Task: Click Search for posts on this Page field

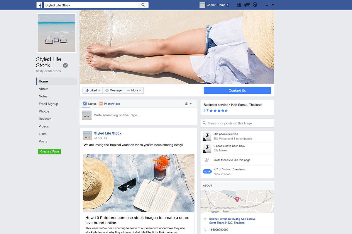Action: 237,123
